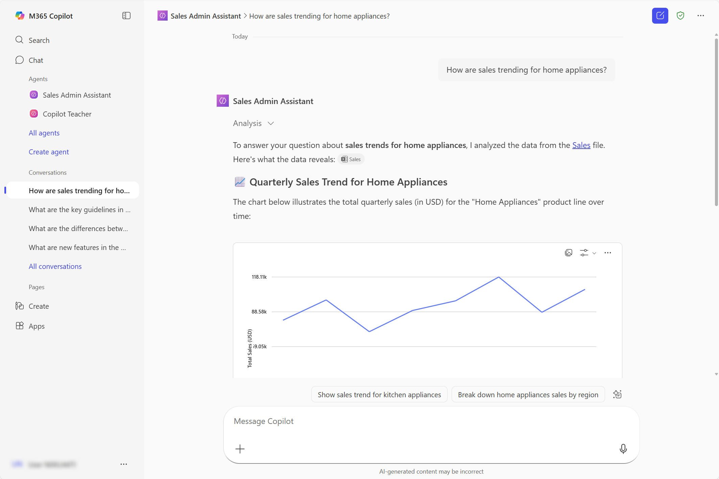Click Break down home appliances sales by region

(x=528, y=395)
